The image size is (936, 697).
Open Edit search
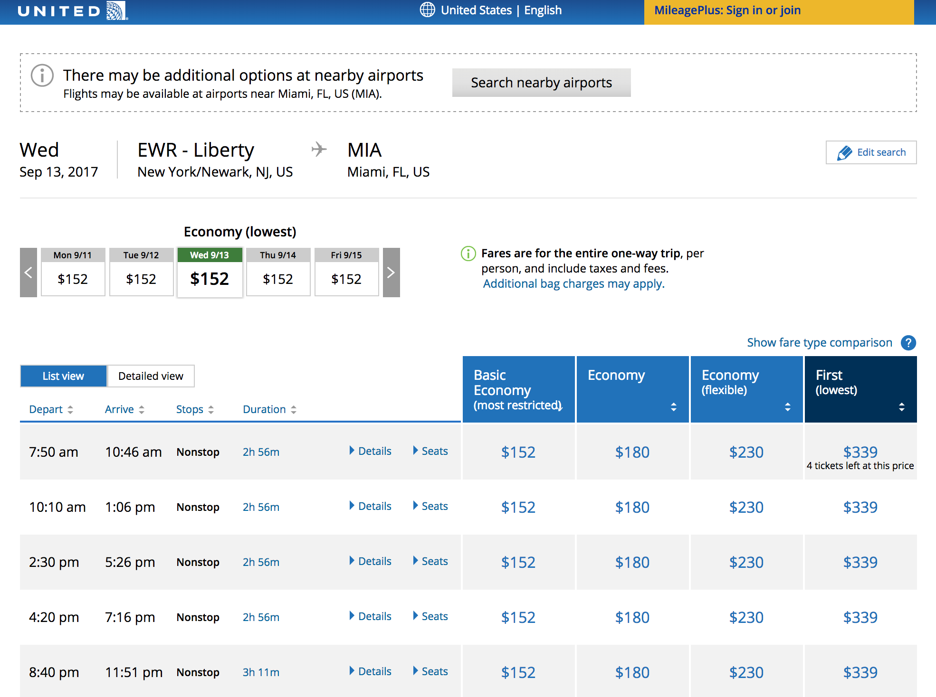[871, 152]
